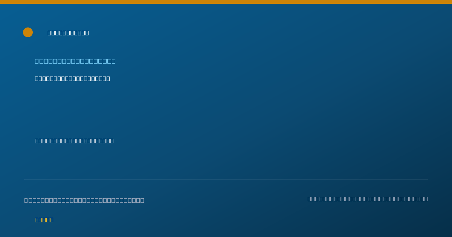Select the last box of the yellow link text
The width and height of the screenshot is (452, 237).
click(52, 220)
